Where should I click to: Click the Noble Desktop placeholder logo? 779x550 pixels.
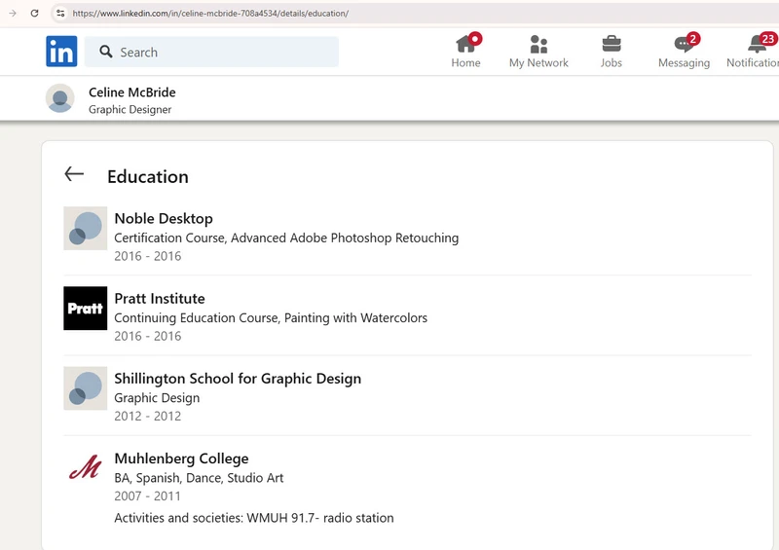pos(86,228)
